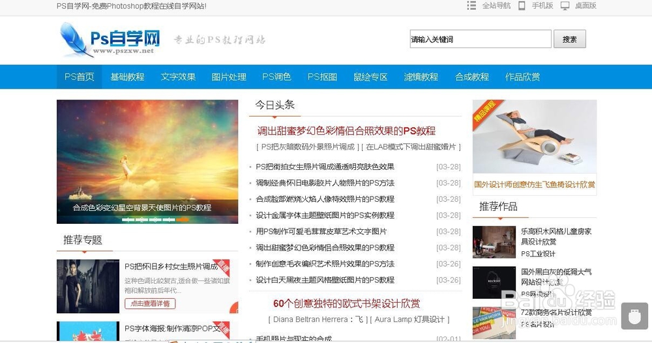Open 72款商务名片设计欣赏 title

click(556, 312)
